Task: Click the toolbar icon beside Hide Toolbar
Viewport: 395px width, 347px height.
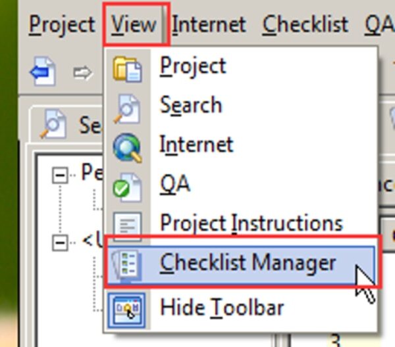Action: click(127, 308)
